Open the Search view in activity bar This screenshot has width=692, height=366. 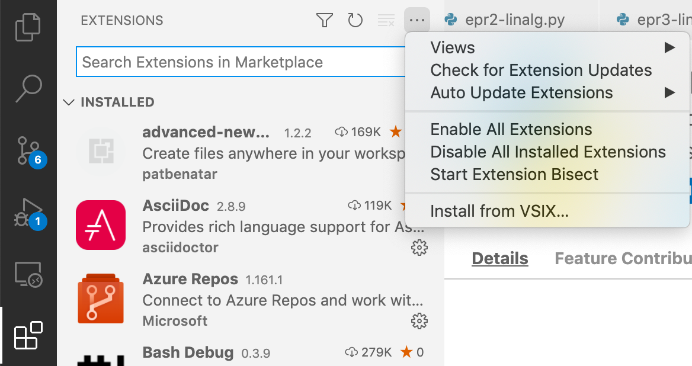(28, 89)
